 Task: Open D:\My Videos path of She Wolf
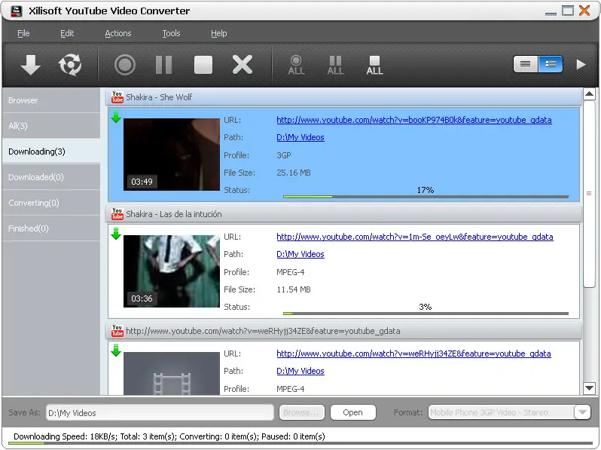300,137
